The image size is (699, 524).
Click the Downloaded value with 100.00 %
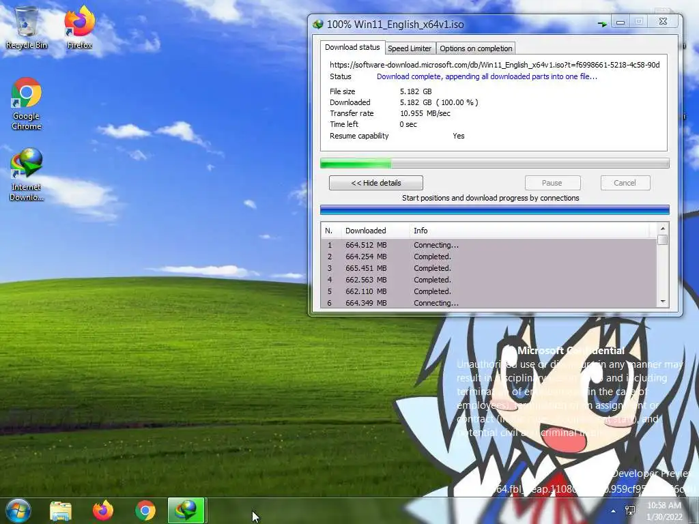pyautogui.click(x=439, y=102)
